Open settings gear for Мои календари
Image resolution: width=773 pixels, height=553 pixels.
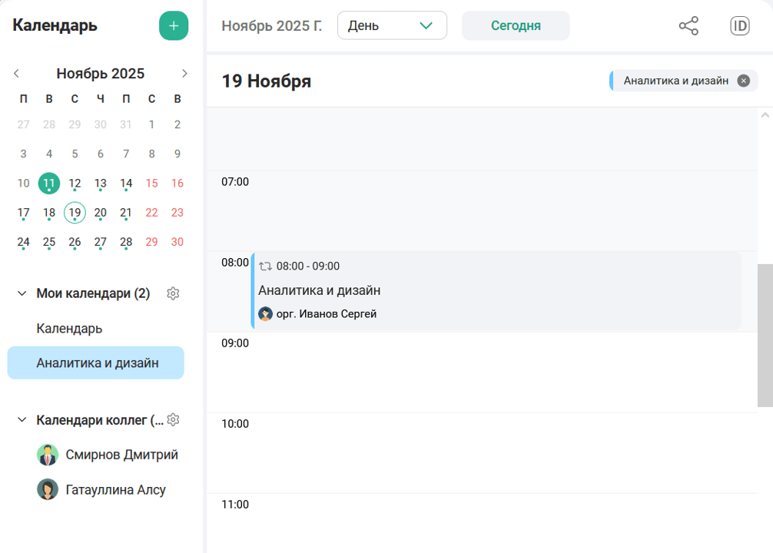pos(173,293)
